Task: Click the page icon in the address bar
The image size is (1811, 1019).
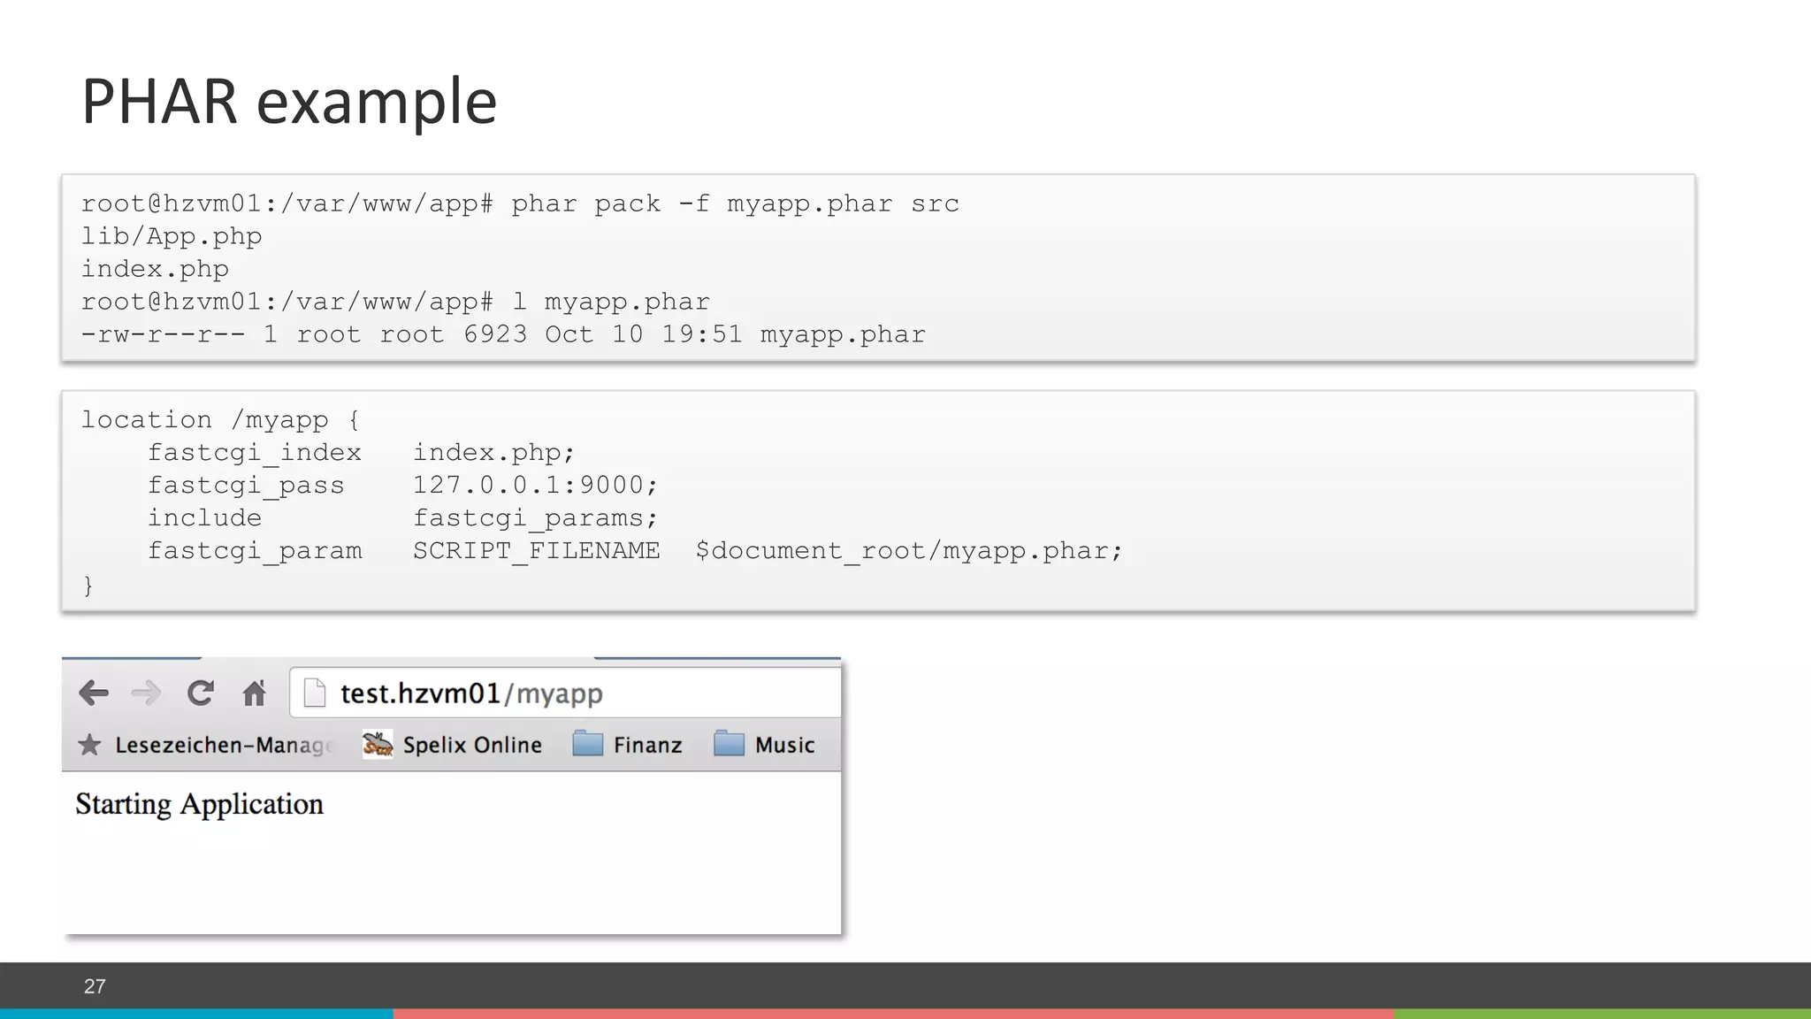Action: 314,693
